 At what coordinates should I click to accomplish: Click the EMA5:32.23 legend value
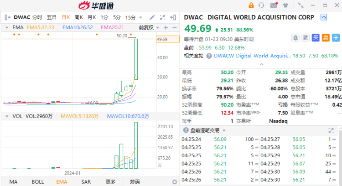point(40,27)
